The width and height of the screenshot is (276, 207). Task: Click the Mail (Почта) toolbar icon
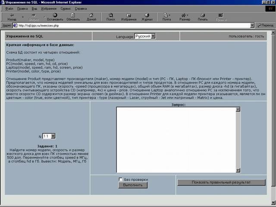tap(166, 17)
